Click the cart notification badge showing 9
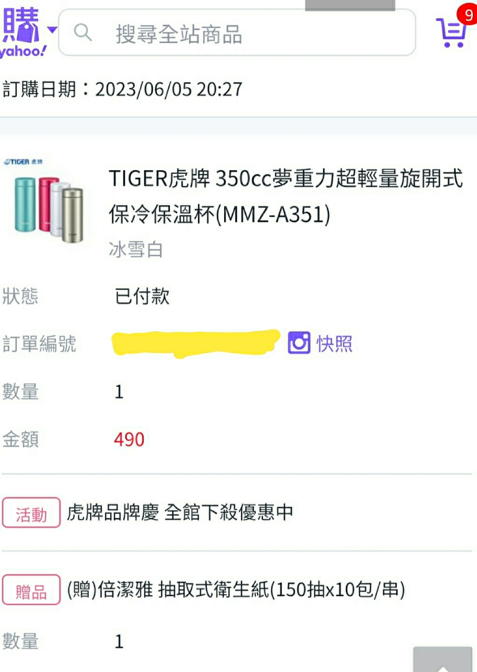The width and height of the screenshot is (477, 672). 467,14
